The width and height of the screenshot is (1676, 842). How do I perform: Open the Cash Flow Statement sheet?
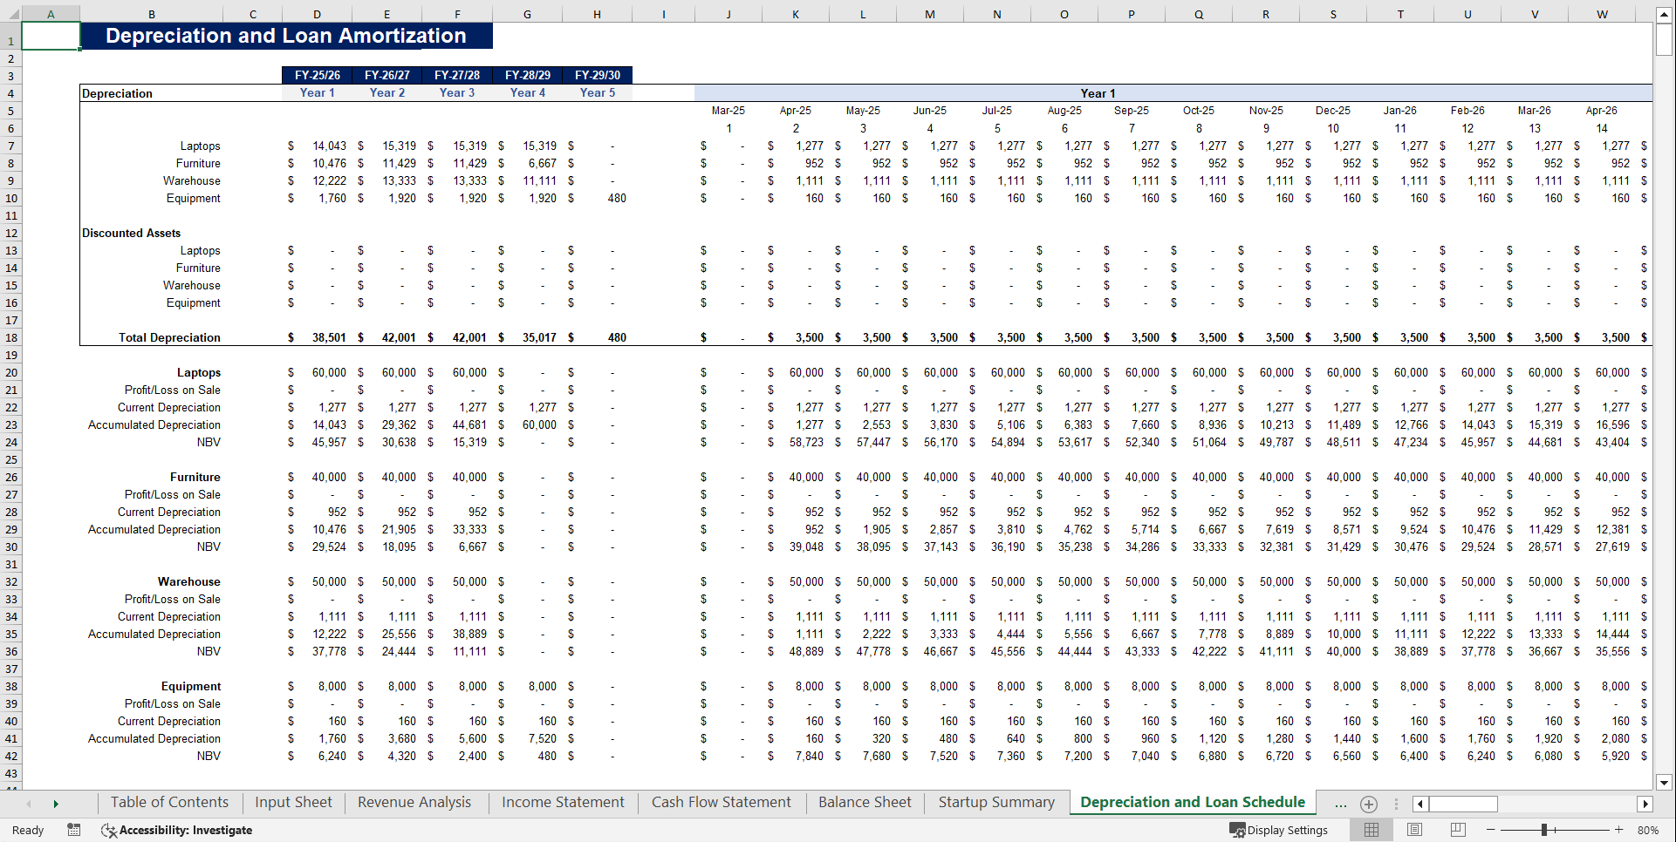coord(721,802)
